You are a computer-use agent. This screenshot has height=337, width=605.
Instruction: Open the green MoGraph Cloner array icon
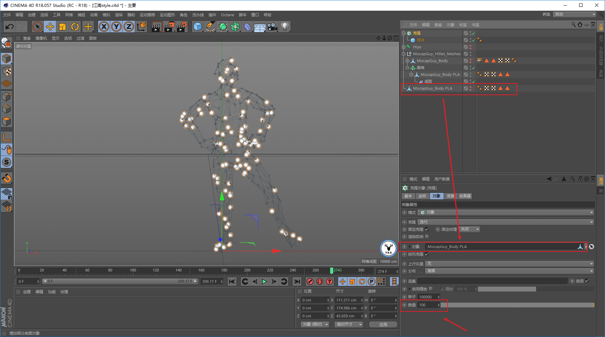(235, 27)
